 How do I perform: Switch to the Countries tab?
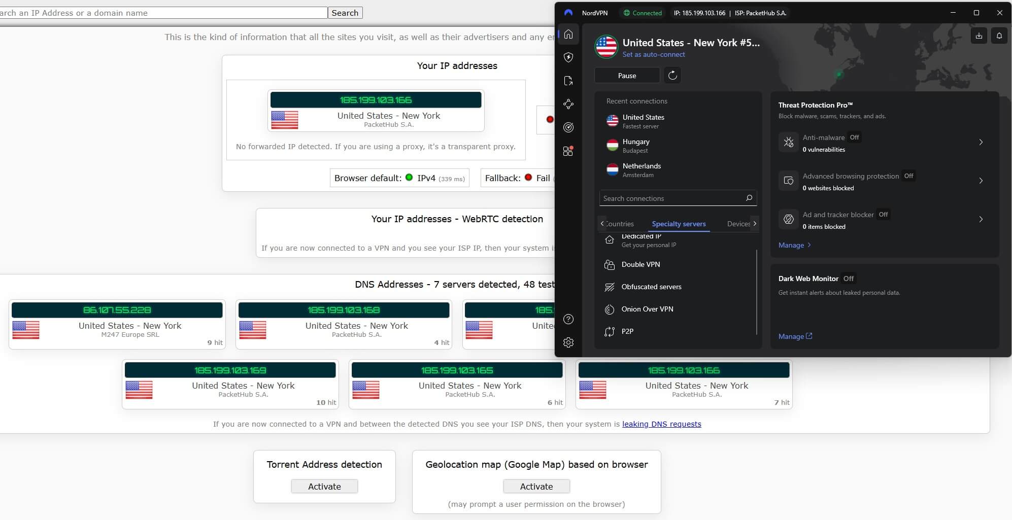coord(620,224)
